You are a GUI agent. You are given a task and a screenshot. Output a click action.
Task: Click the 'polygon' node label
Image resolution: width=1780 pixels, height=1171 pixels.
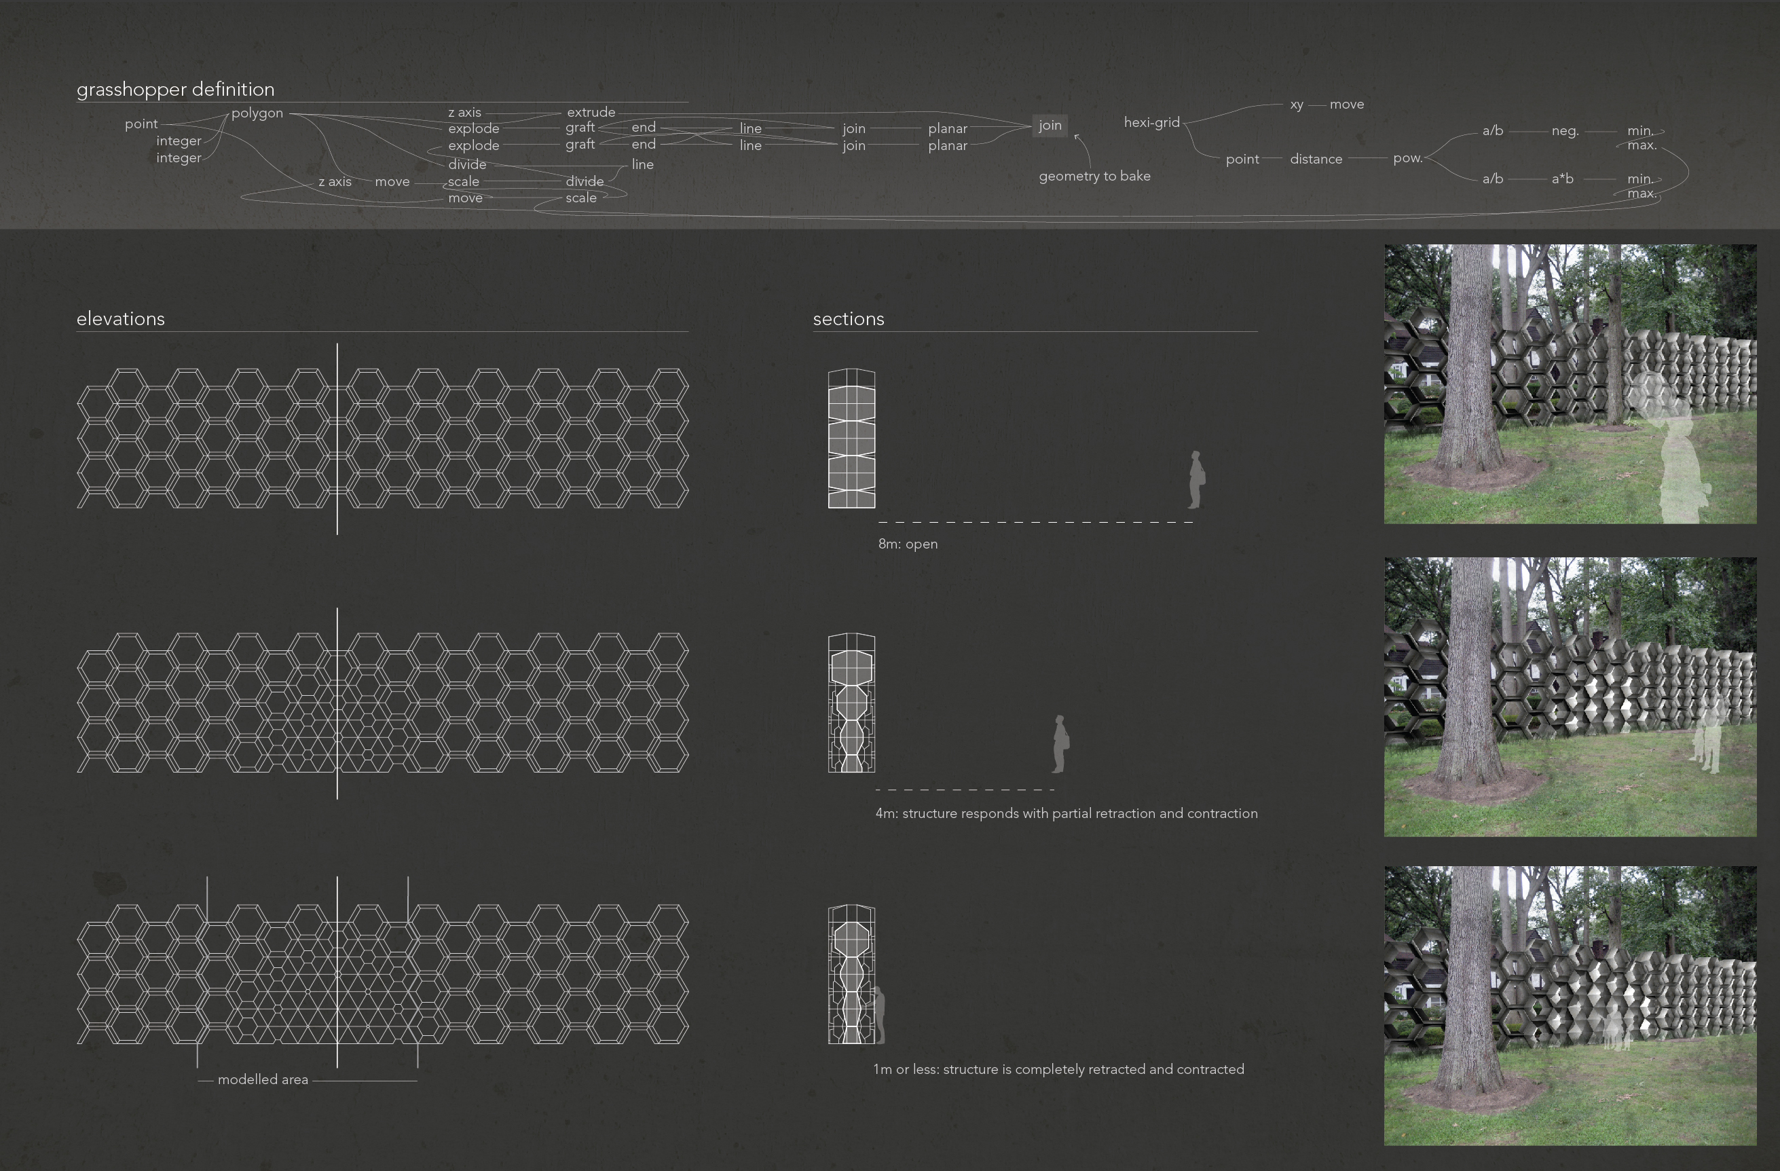pos(257,113)
